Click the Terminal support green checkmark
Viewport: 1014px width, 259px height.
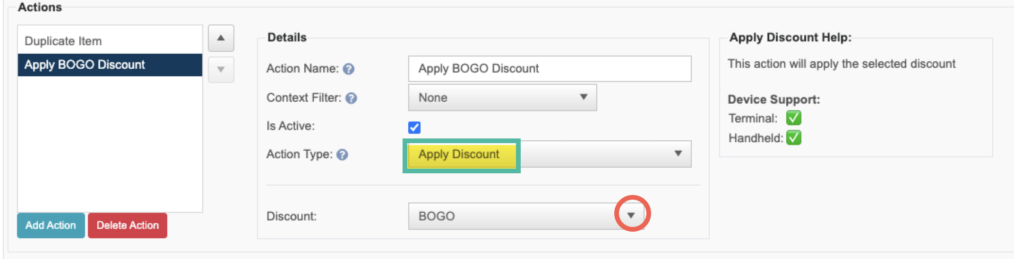794,118
